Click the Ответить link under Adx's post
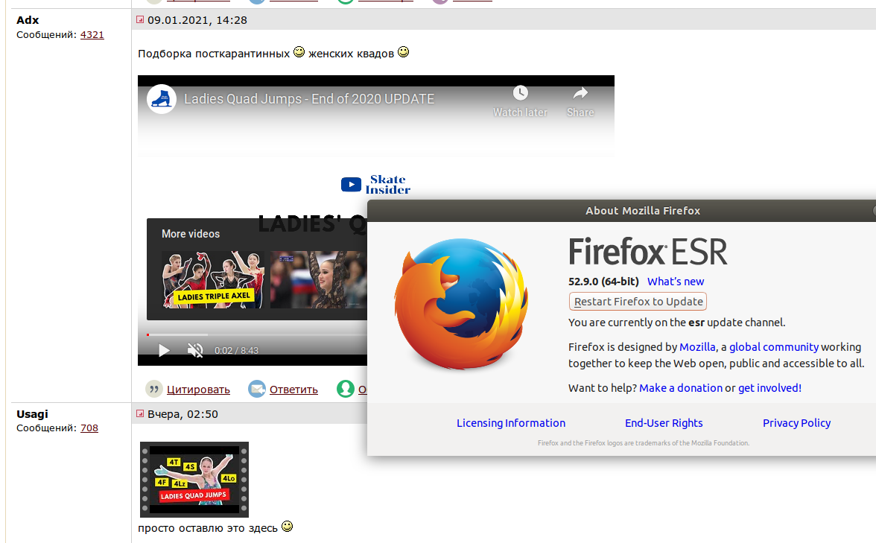The height and width of the screenshot is (543, 876). coord(293,390)
